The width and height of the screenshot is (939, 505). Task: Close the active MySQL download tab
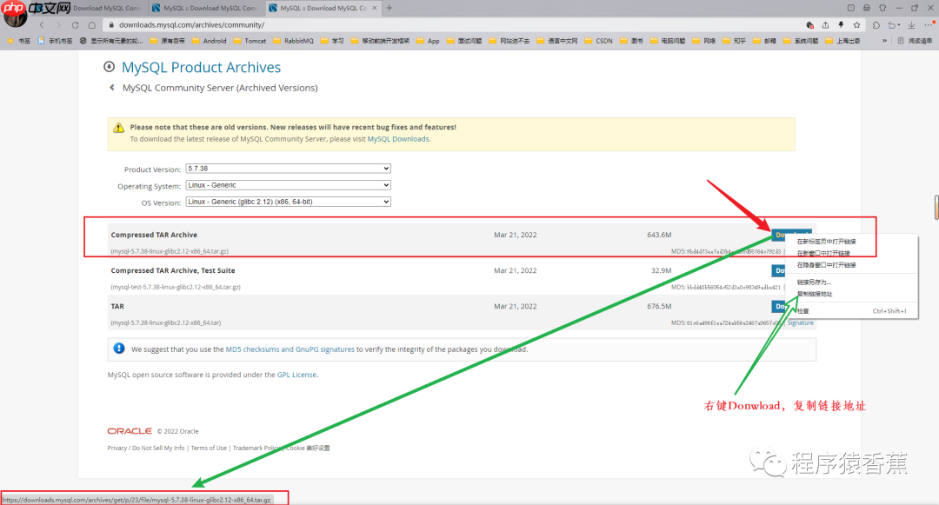tap(373, 8)
